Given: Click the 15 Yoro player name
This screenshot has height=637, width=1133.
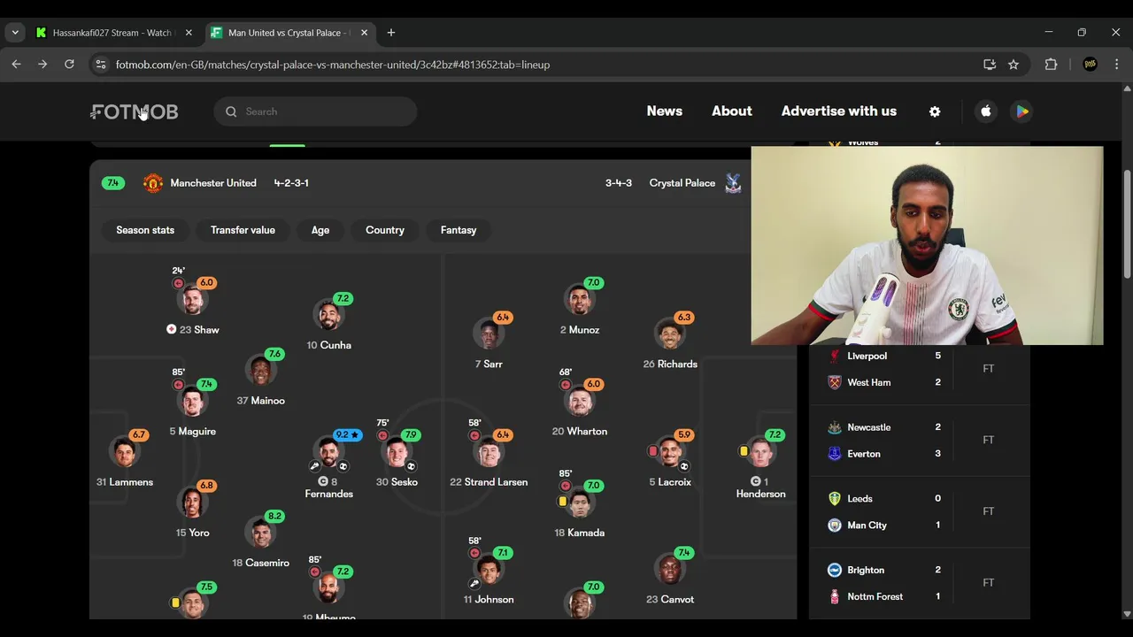Looking at the screenshot, I should [x=192, y=533].
